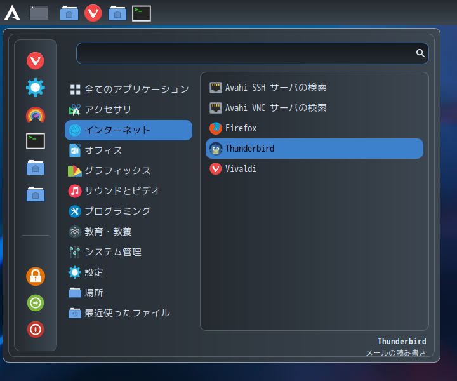
Task: Click the orange lock screen button
Action: pyautogui.click(x=36, y=276)
